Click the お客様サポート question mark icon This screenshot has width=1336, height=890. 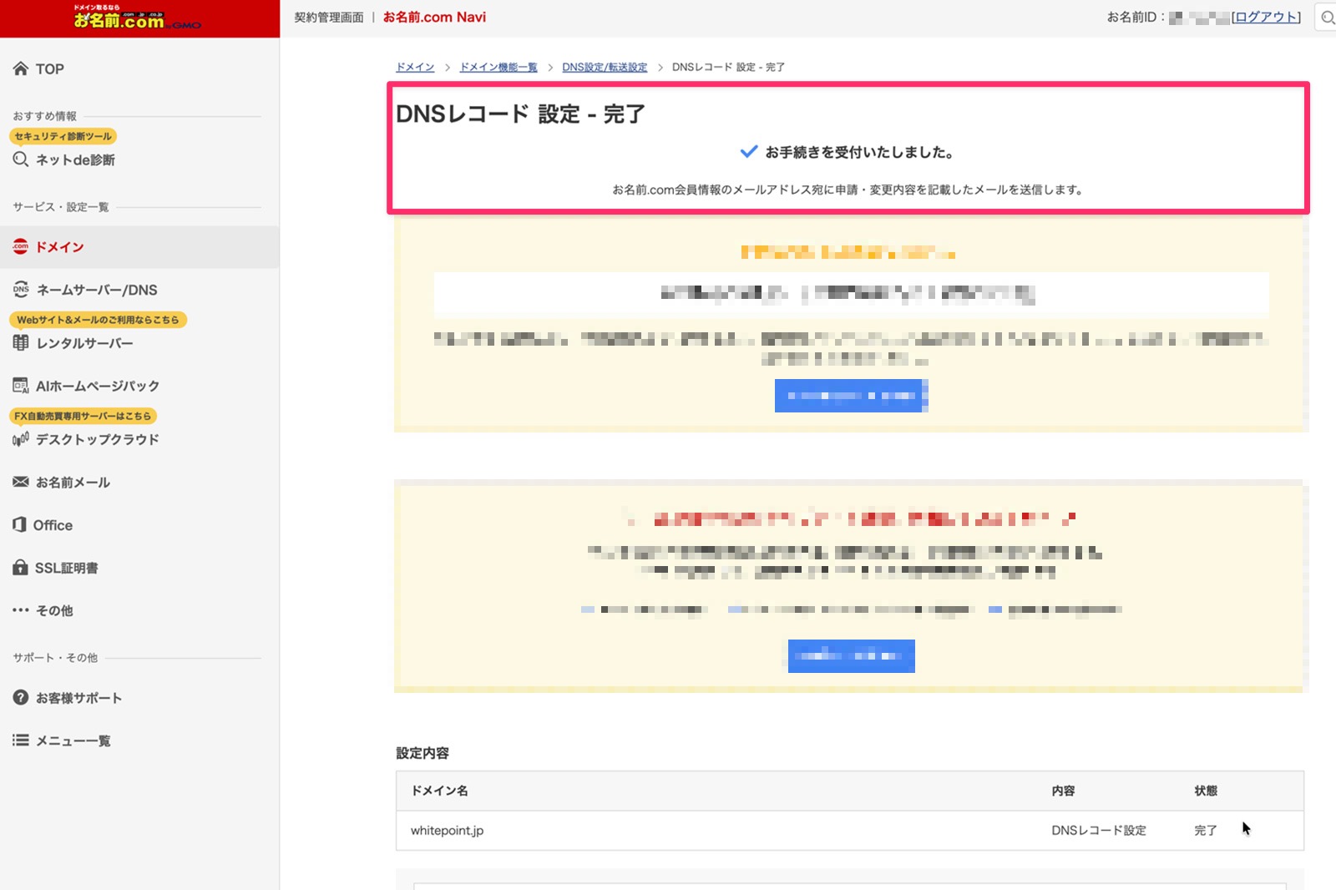tap(21, 697)
